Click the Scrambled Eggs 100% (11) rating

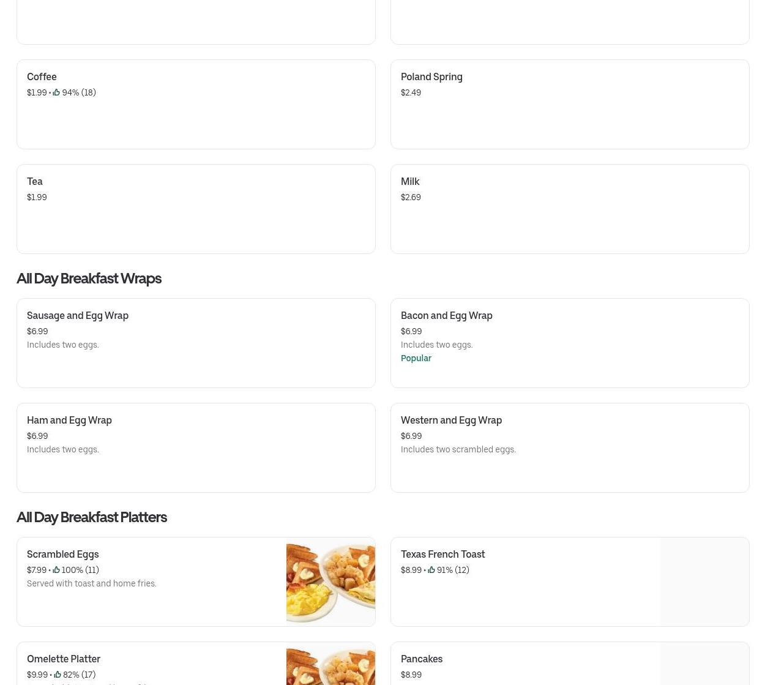[x=80, y=570]
